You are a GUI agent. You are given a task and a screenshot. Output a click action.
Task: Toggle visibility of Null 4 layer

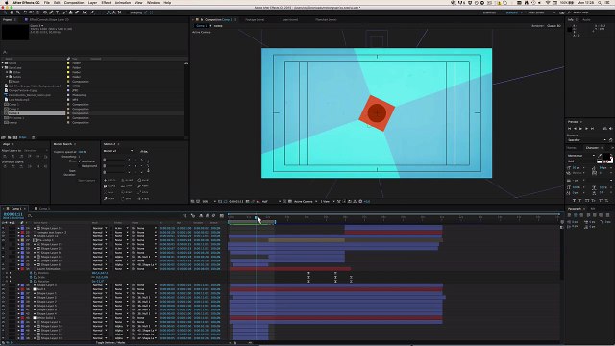coord(3,289)
